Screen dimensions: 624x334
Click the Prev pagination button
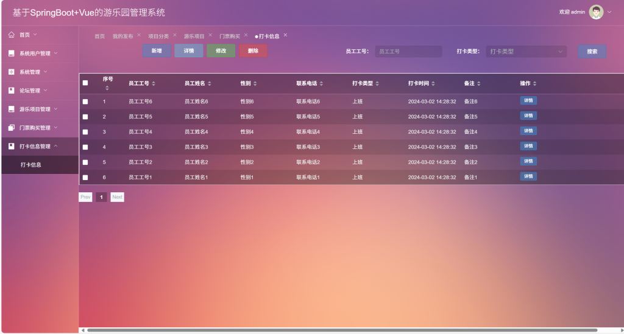[x=85, y=197]
